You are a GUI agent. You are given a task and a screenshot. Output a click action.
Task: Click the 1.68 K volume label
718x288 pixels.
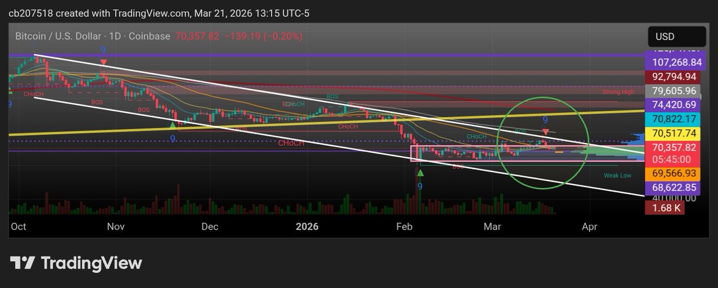point(664,208)
